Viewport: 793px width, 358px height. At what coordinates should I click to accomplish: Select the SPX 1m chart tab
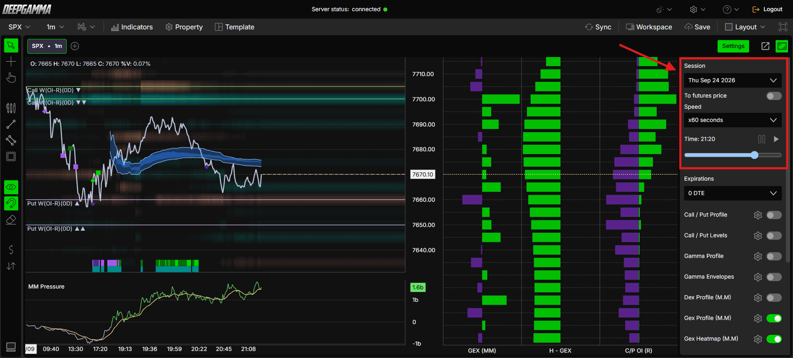click(47, 46)
